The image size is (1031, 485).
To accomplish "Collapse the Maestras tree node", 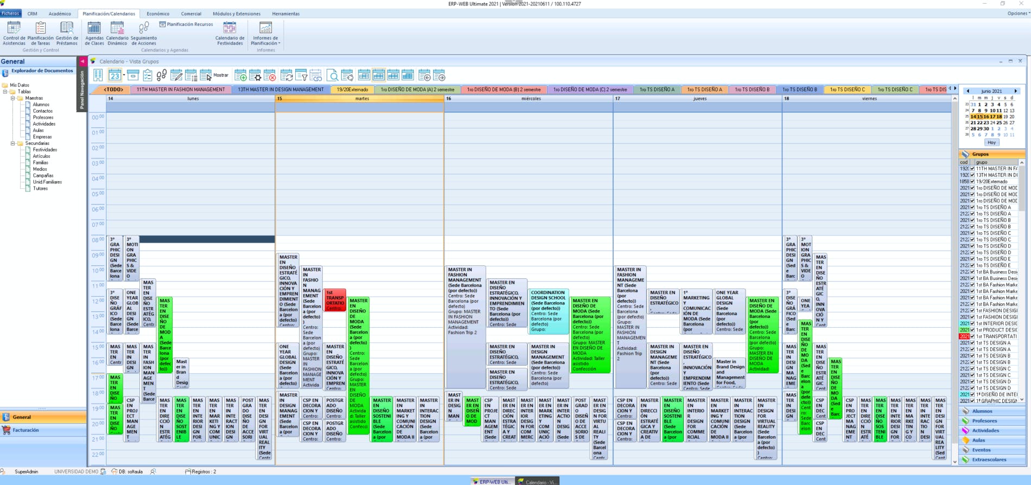I will [x=13, y=98].
